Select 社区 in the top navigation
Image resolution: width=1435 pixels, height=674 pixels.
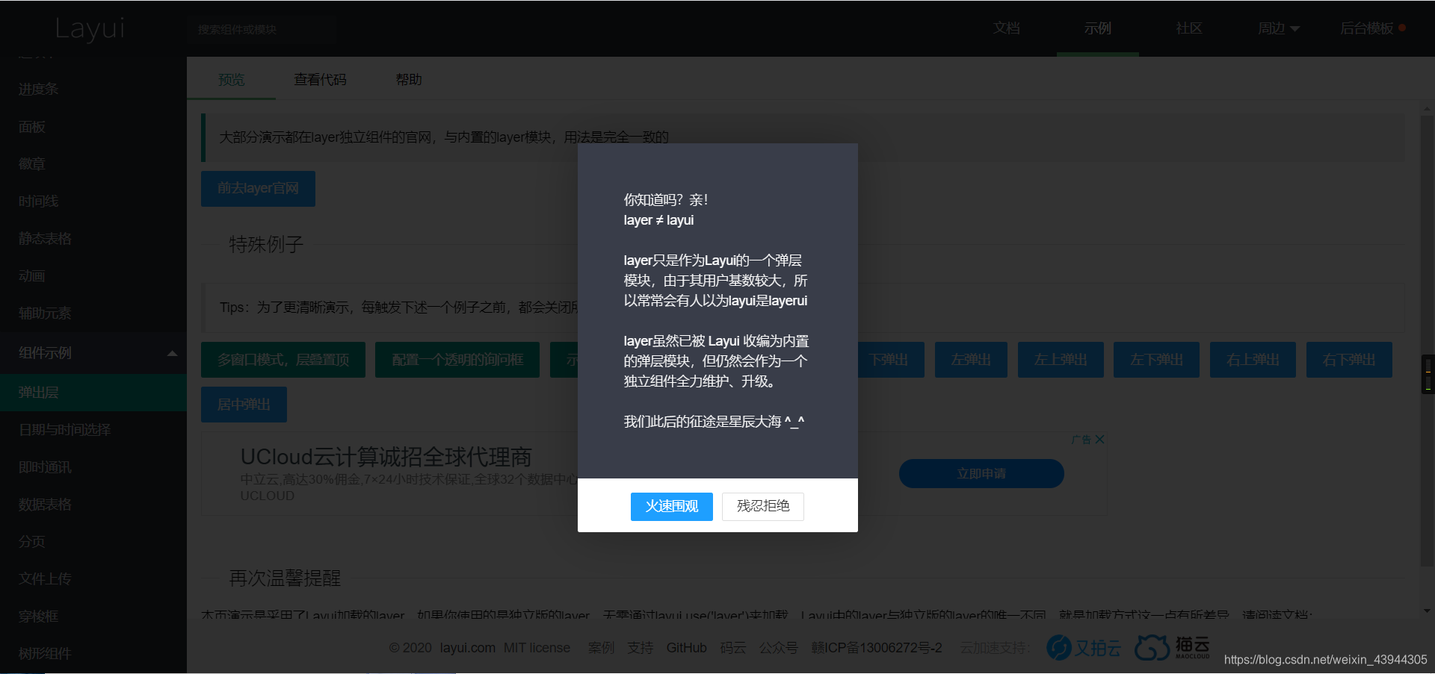coord(1188,28)
